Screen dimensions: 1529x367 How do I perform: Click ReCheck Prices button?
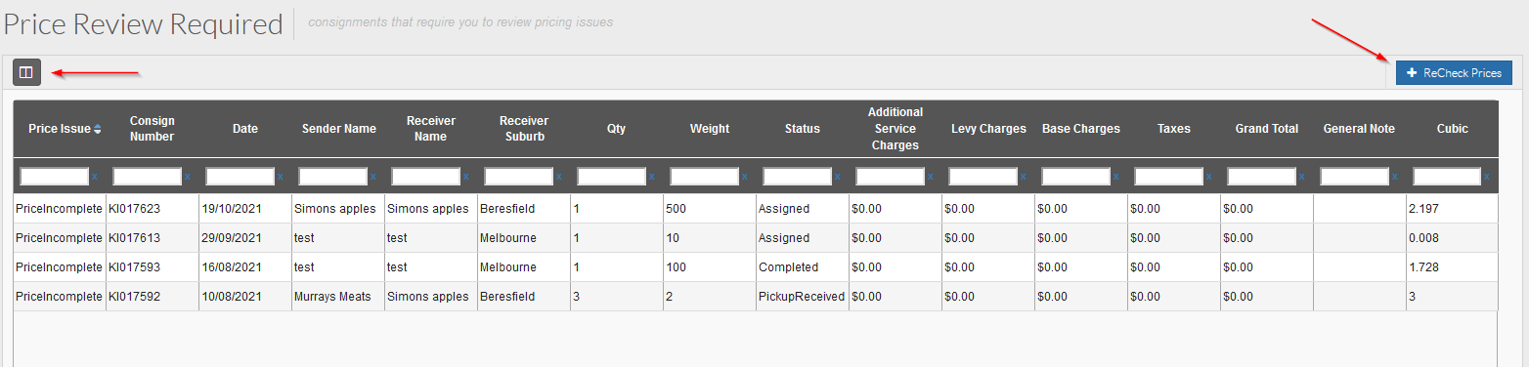click(x=1454, y=72)
